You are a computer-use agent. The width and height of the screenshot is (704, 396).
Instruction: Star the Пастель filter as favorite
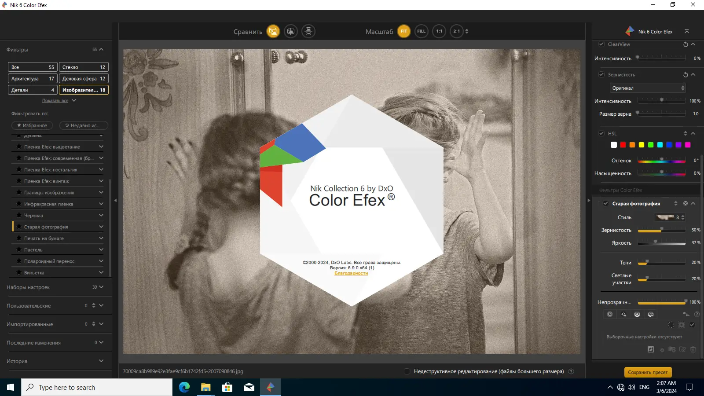click(19, 249)
